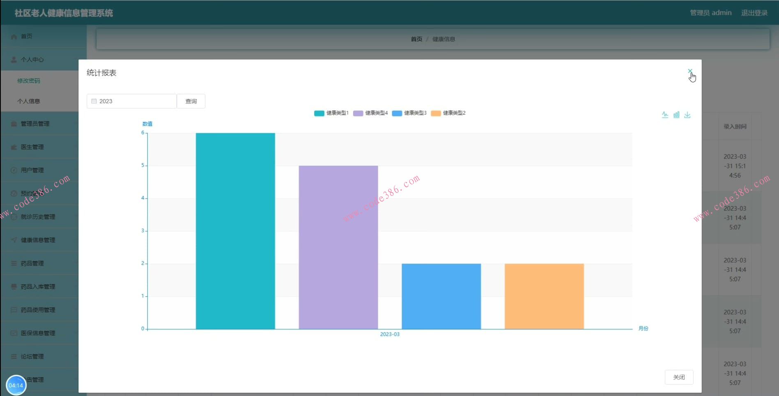Viewport: 779px width, 396px height.
Task: Click the 社区老人健康信息管理系统 header title
Action: [64, 13]
